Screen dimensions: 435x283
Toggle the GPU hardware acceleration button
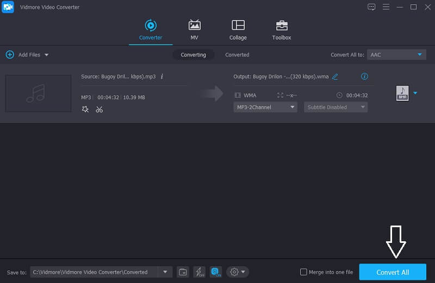click(x=215, y=272)
